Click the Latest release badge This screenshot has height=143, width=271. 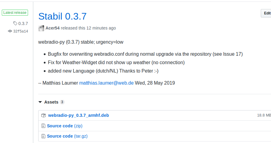click(15, 13)
